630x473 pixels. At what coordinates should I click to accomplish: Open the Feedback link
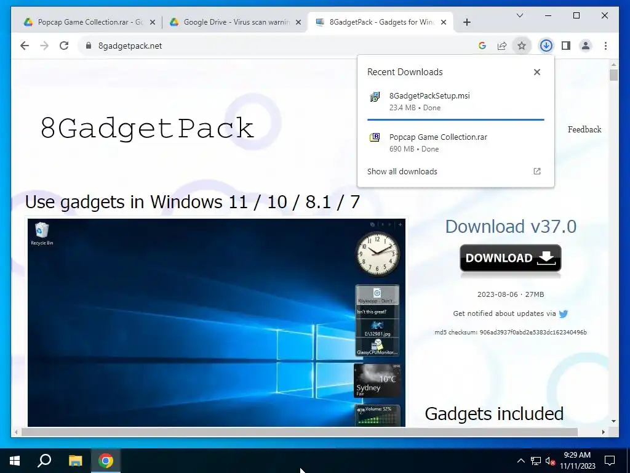(x=584, y=129)
